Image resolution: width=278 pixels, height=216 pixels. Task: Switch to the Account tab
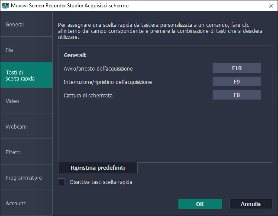pyautogui.click(x=26, y=203)
